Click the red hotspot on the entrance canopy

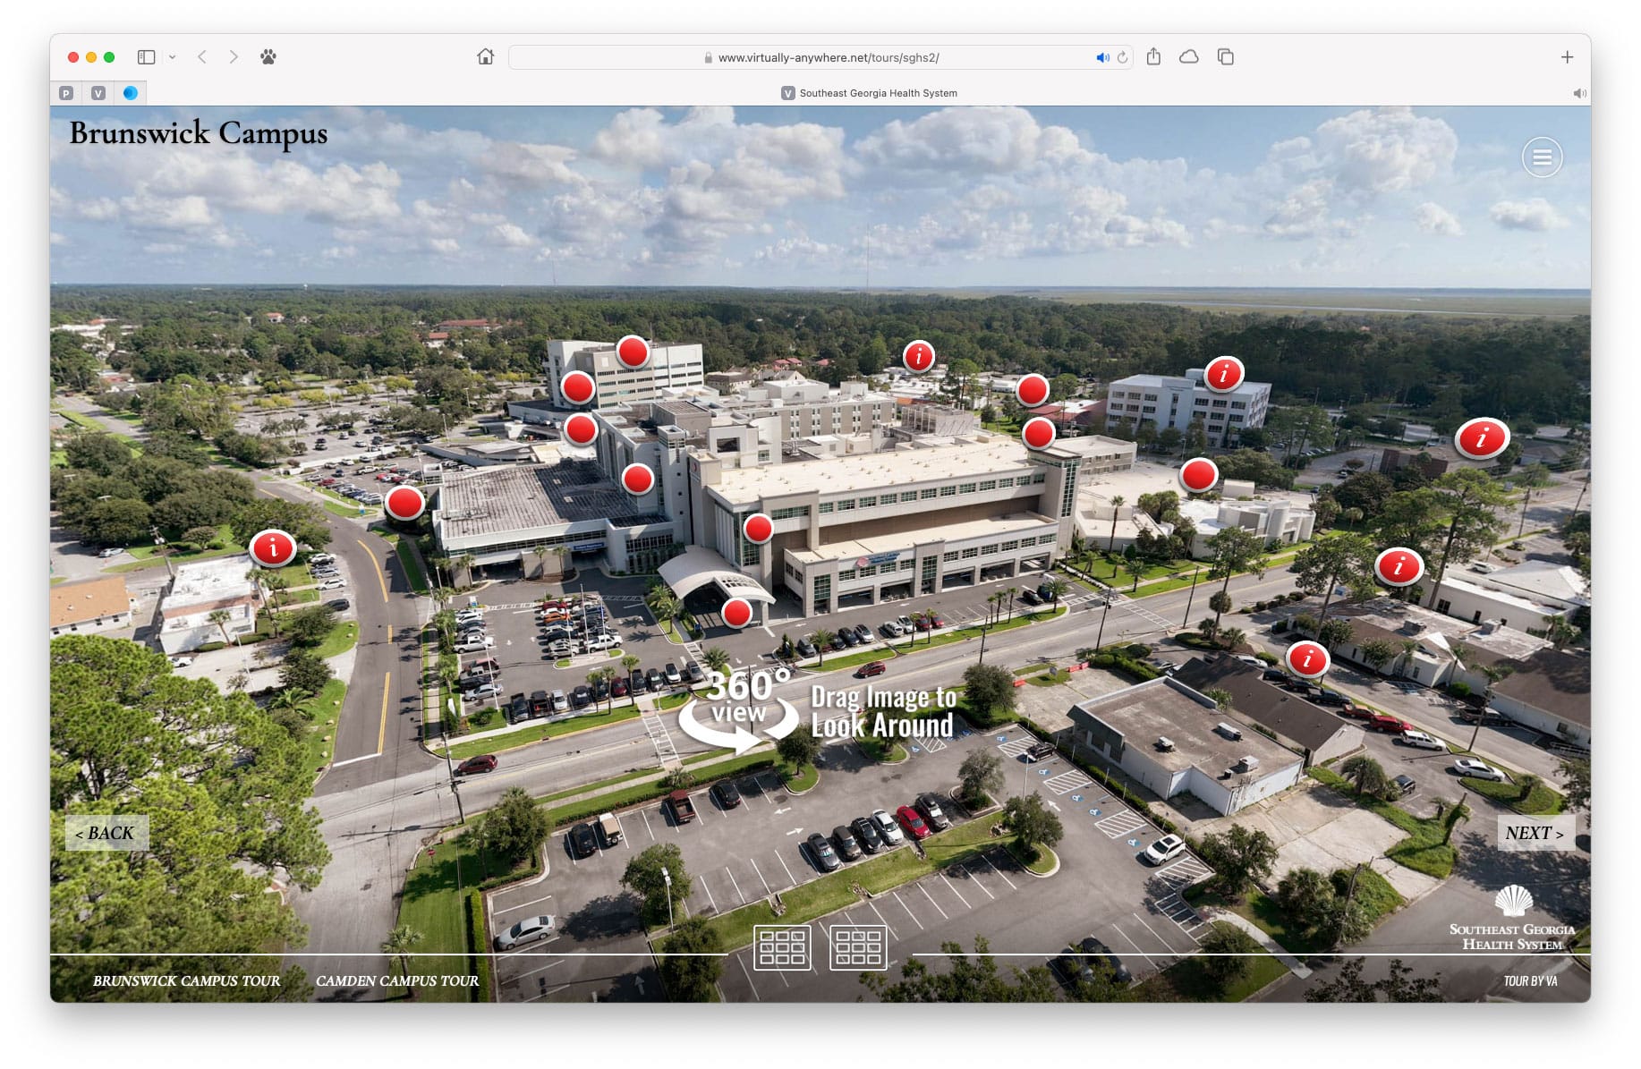[x=736, y=613]
